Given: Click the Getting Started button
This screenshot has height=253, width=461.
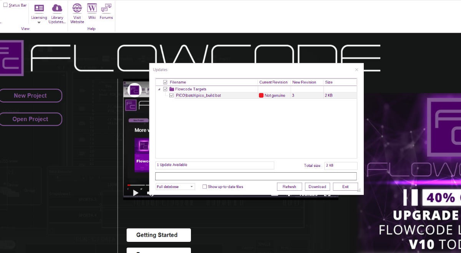Looking at the screenshot, I should (159, 235).
